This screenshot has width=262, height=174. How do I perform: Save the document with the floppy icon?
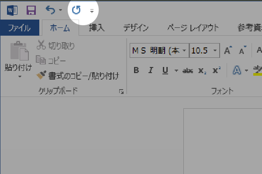coord(31,10)
